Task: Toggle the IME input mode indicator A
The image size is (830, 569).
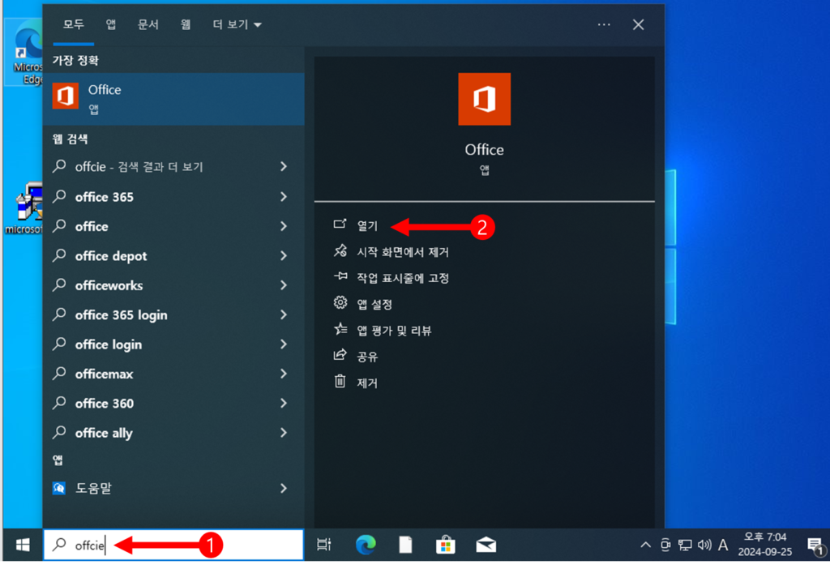Action: (x=723, y=545)
